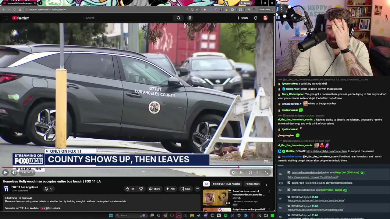Viewport: 390px width, 219px height.
Task: Go to YouTube Premium home logo
Action: click(21, 18)
